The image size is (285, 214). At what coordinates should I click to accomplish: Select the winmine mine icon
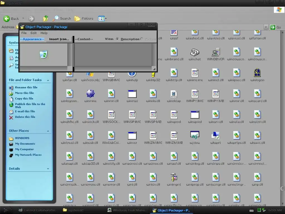(x=90, y=94)
